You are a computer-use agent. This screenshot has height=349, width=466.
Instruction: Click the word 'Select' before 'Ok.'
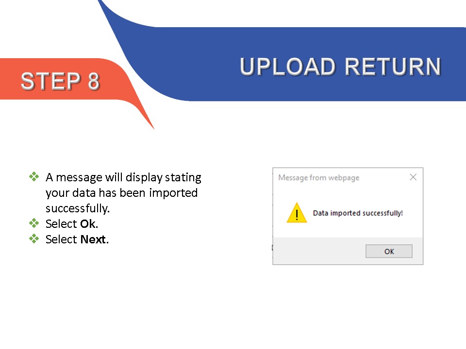tap(61, 224)
